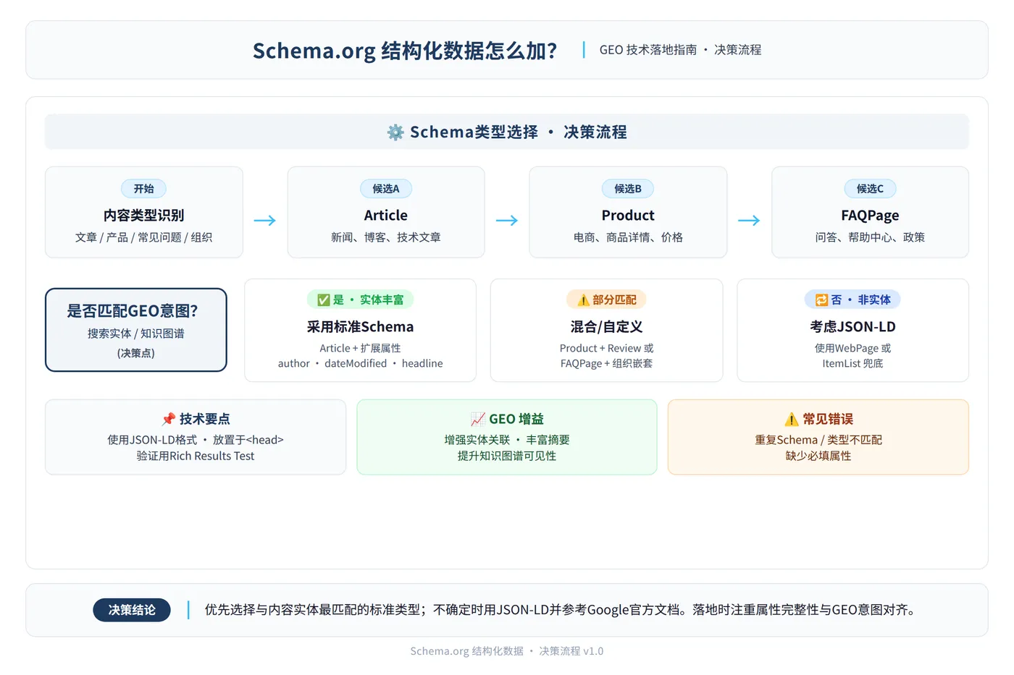Click the Article card title
The width and height of the screenshot is (1014, 675).
[386, 216]
